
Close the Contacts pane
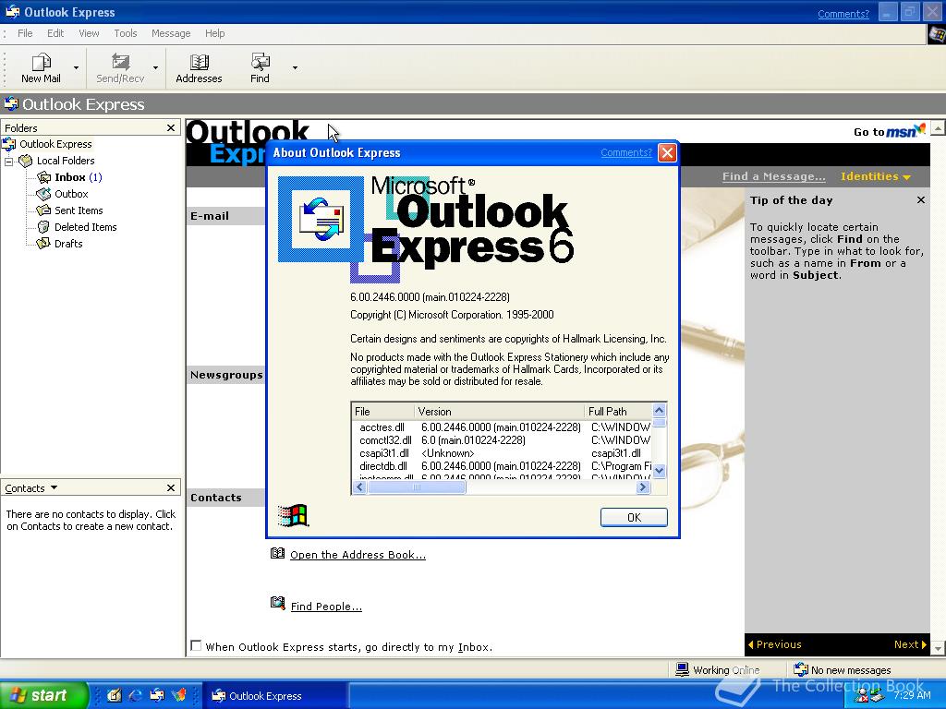click(171, 487)
